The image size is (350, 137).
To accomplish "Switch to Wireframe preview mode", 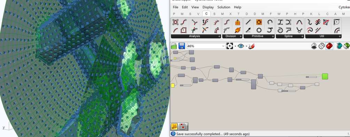I will point(321,46).
